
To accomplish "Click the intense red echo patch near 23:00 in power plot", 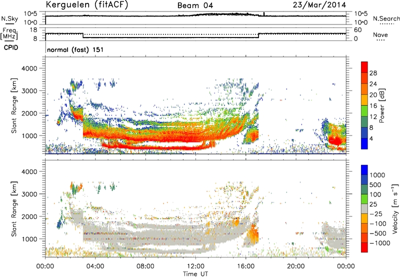I will (335, 140).
